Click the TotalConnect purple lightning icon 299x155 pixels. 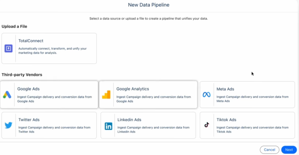8,48
